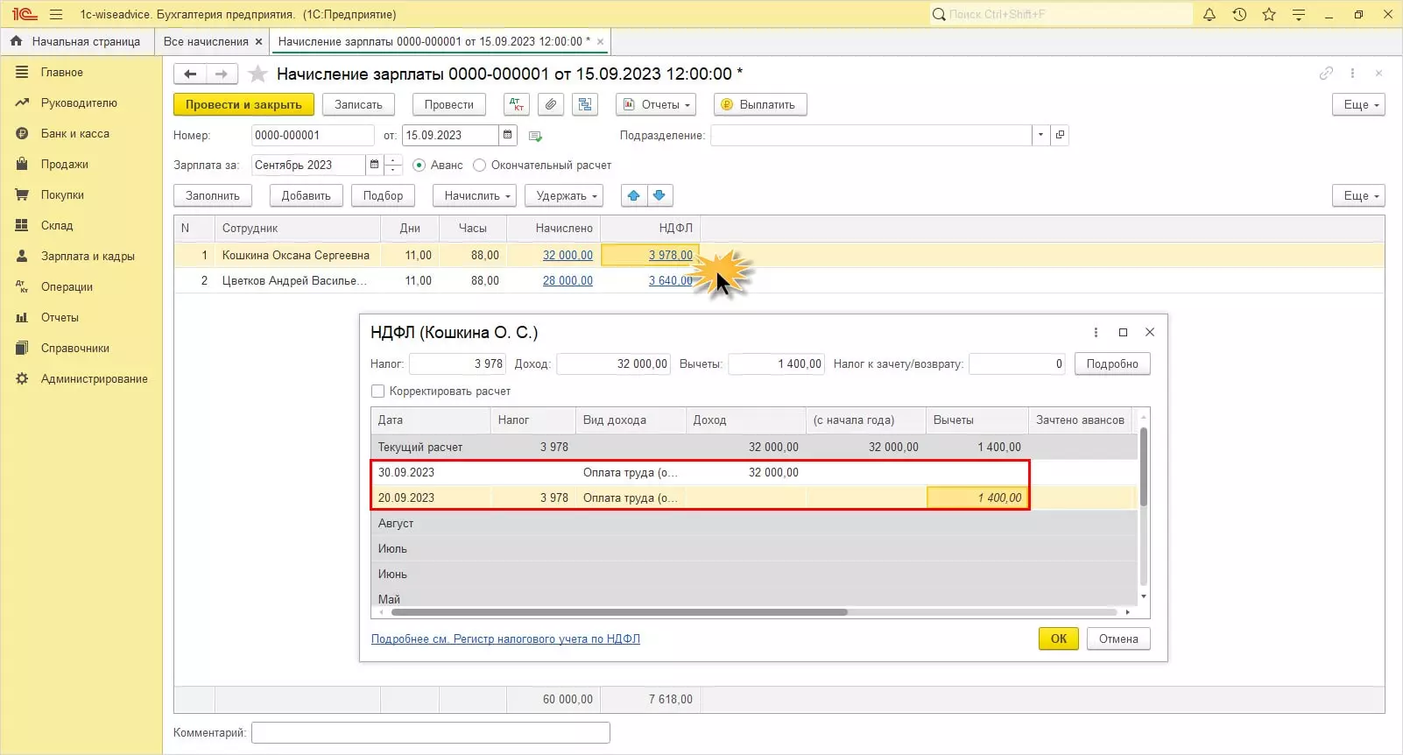Click the Дт/Кт postings icon in toolbar
The width and height of the screenshot is (1403, 755).
point(517,104)
